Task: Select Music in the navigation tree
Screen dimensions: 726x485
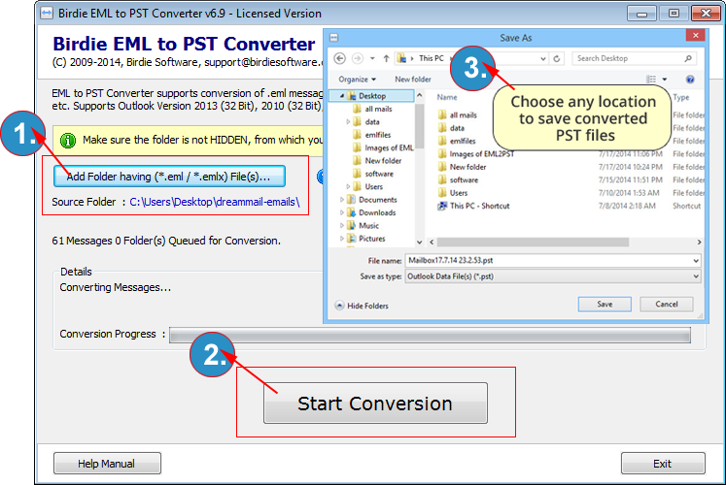Action: tap(368, 225)
